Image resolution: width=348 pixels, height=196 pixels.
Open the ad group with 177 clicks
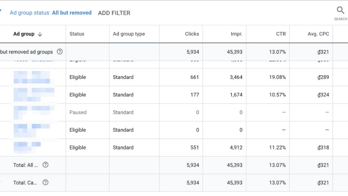point(32,95)
